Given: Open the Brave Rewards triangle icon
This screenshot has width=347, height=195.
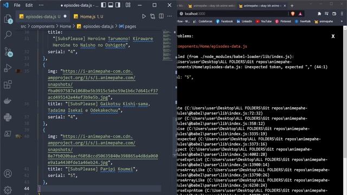Looking at the screenshot, I should [300, 14].
